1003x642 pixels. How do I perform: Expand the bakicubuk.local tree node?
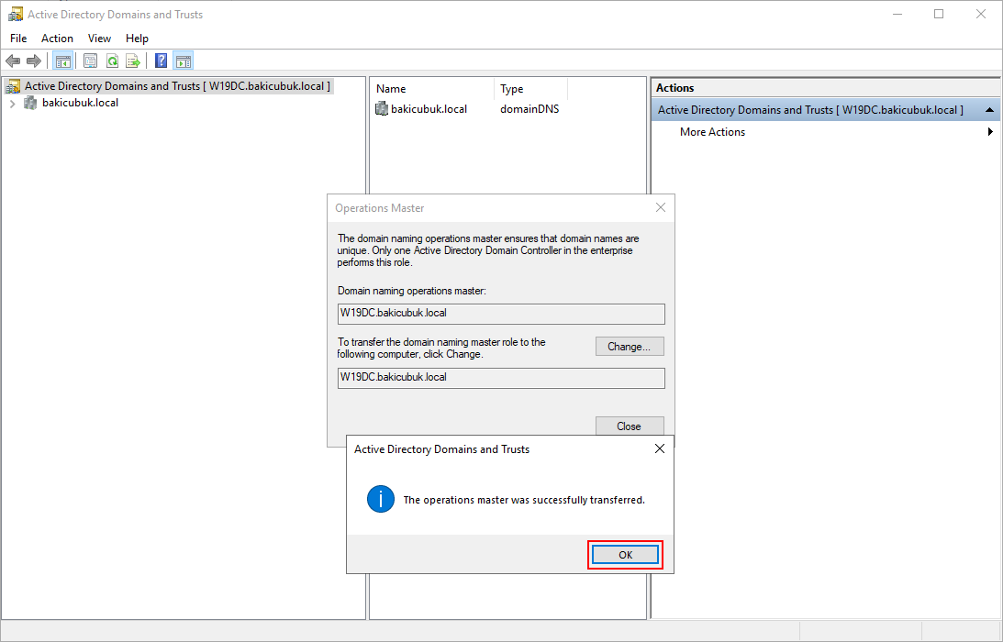point(12,103)
